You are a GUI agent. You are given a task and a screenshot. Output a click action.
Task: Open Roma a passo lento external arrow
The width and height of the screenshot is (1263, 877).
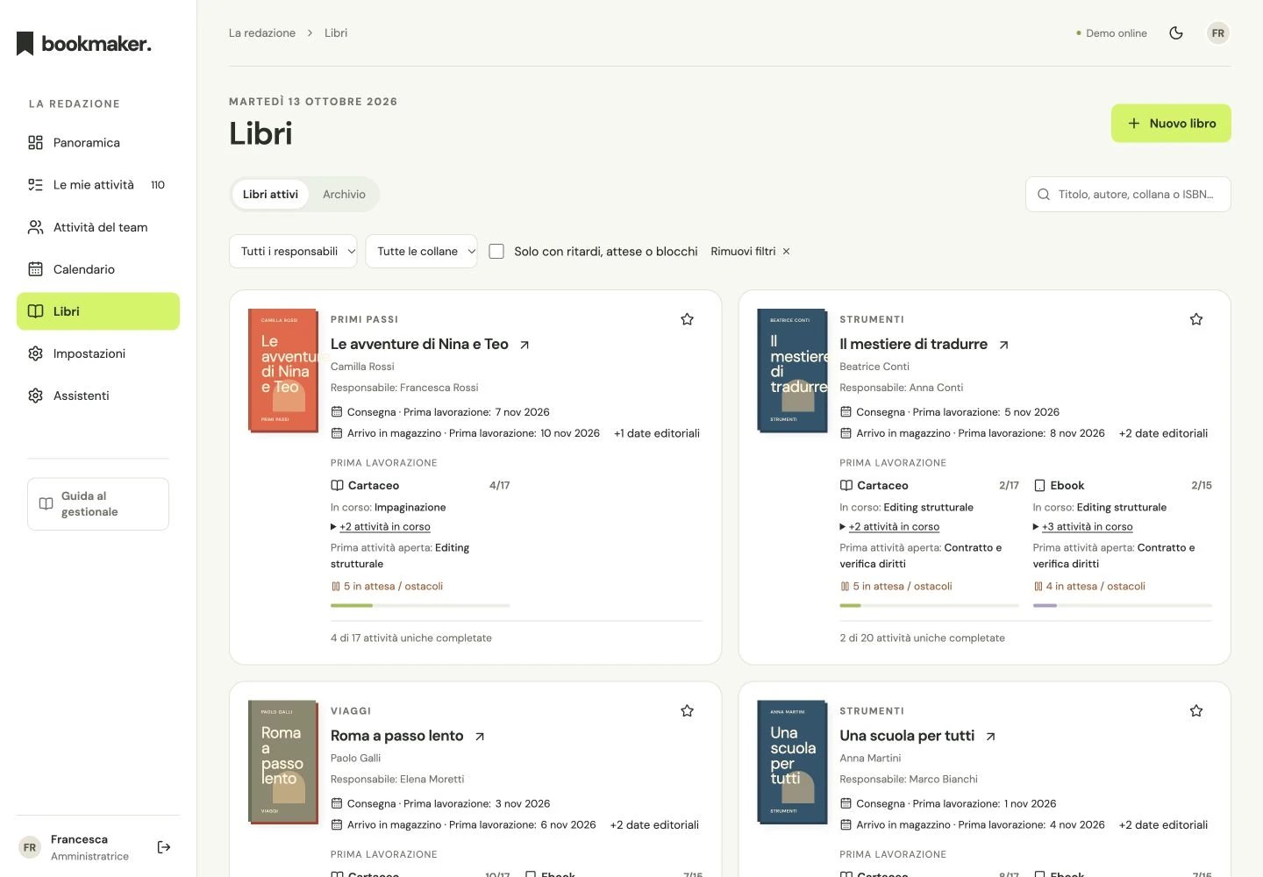pyautogui.click(x=480, y=737)
